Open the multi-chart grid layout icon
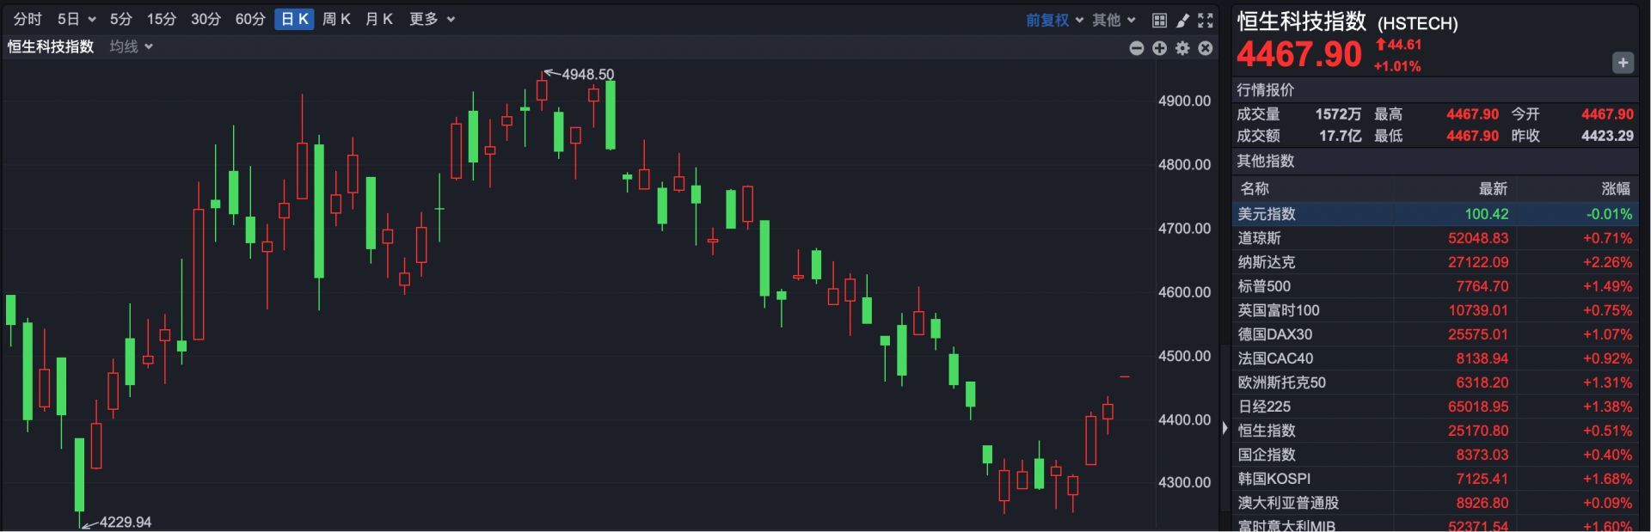 point(1159,20)
